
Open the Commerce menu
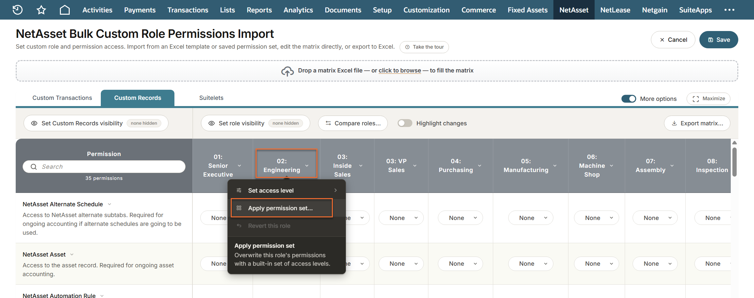pyautogui.click(x=478, y=10)
